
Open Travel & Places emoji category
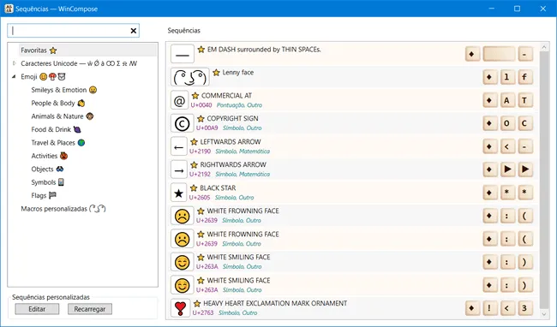[58, 143]
